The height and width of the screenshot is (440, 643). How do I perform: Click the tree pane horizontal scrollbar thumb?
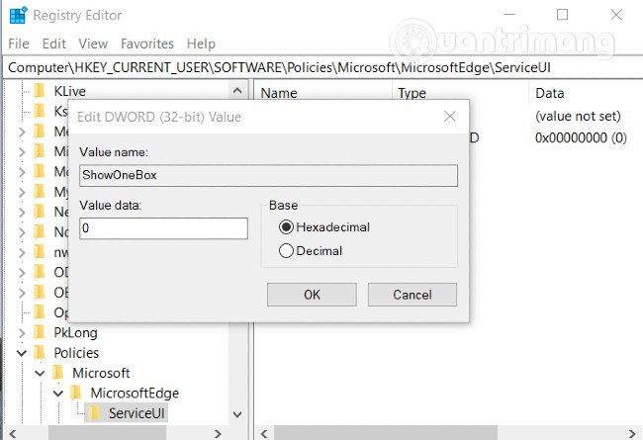108,433
